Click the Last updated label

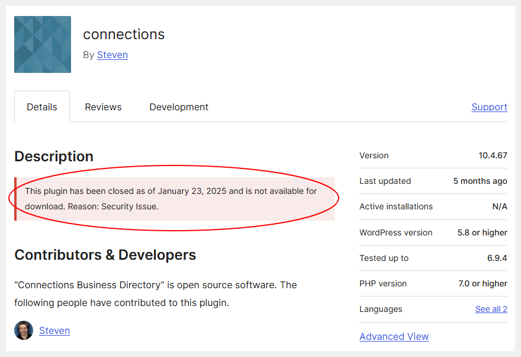click(385, 181)
